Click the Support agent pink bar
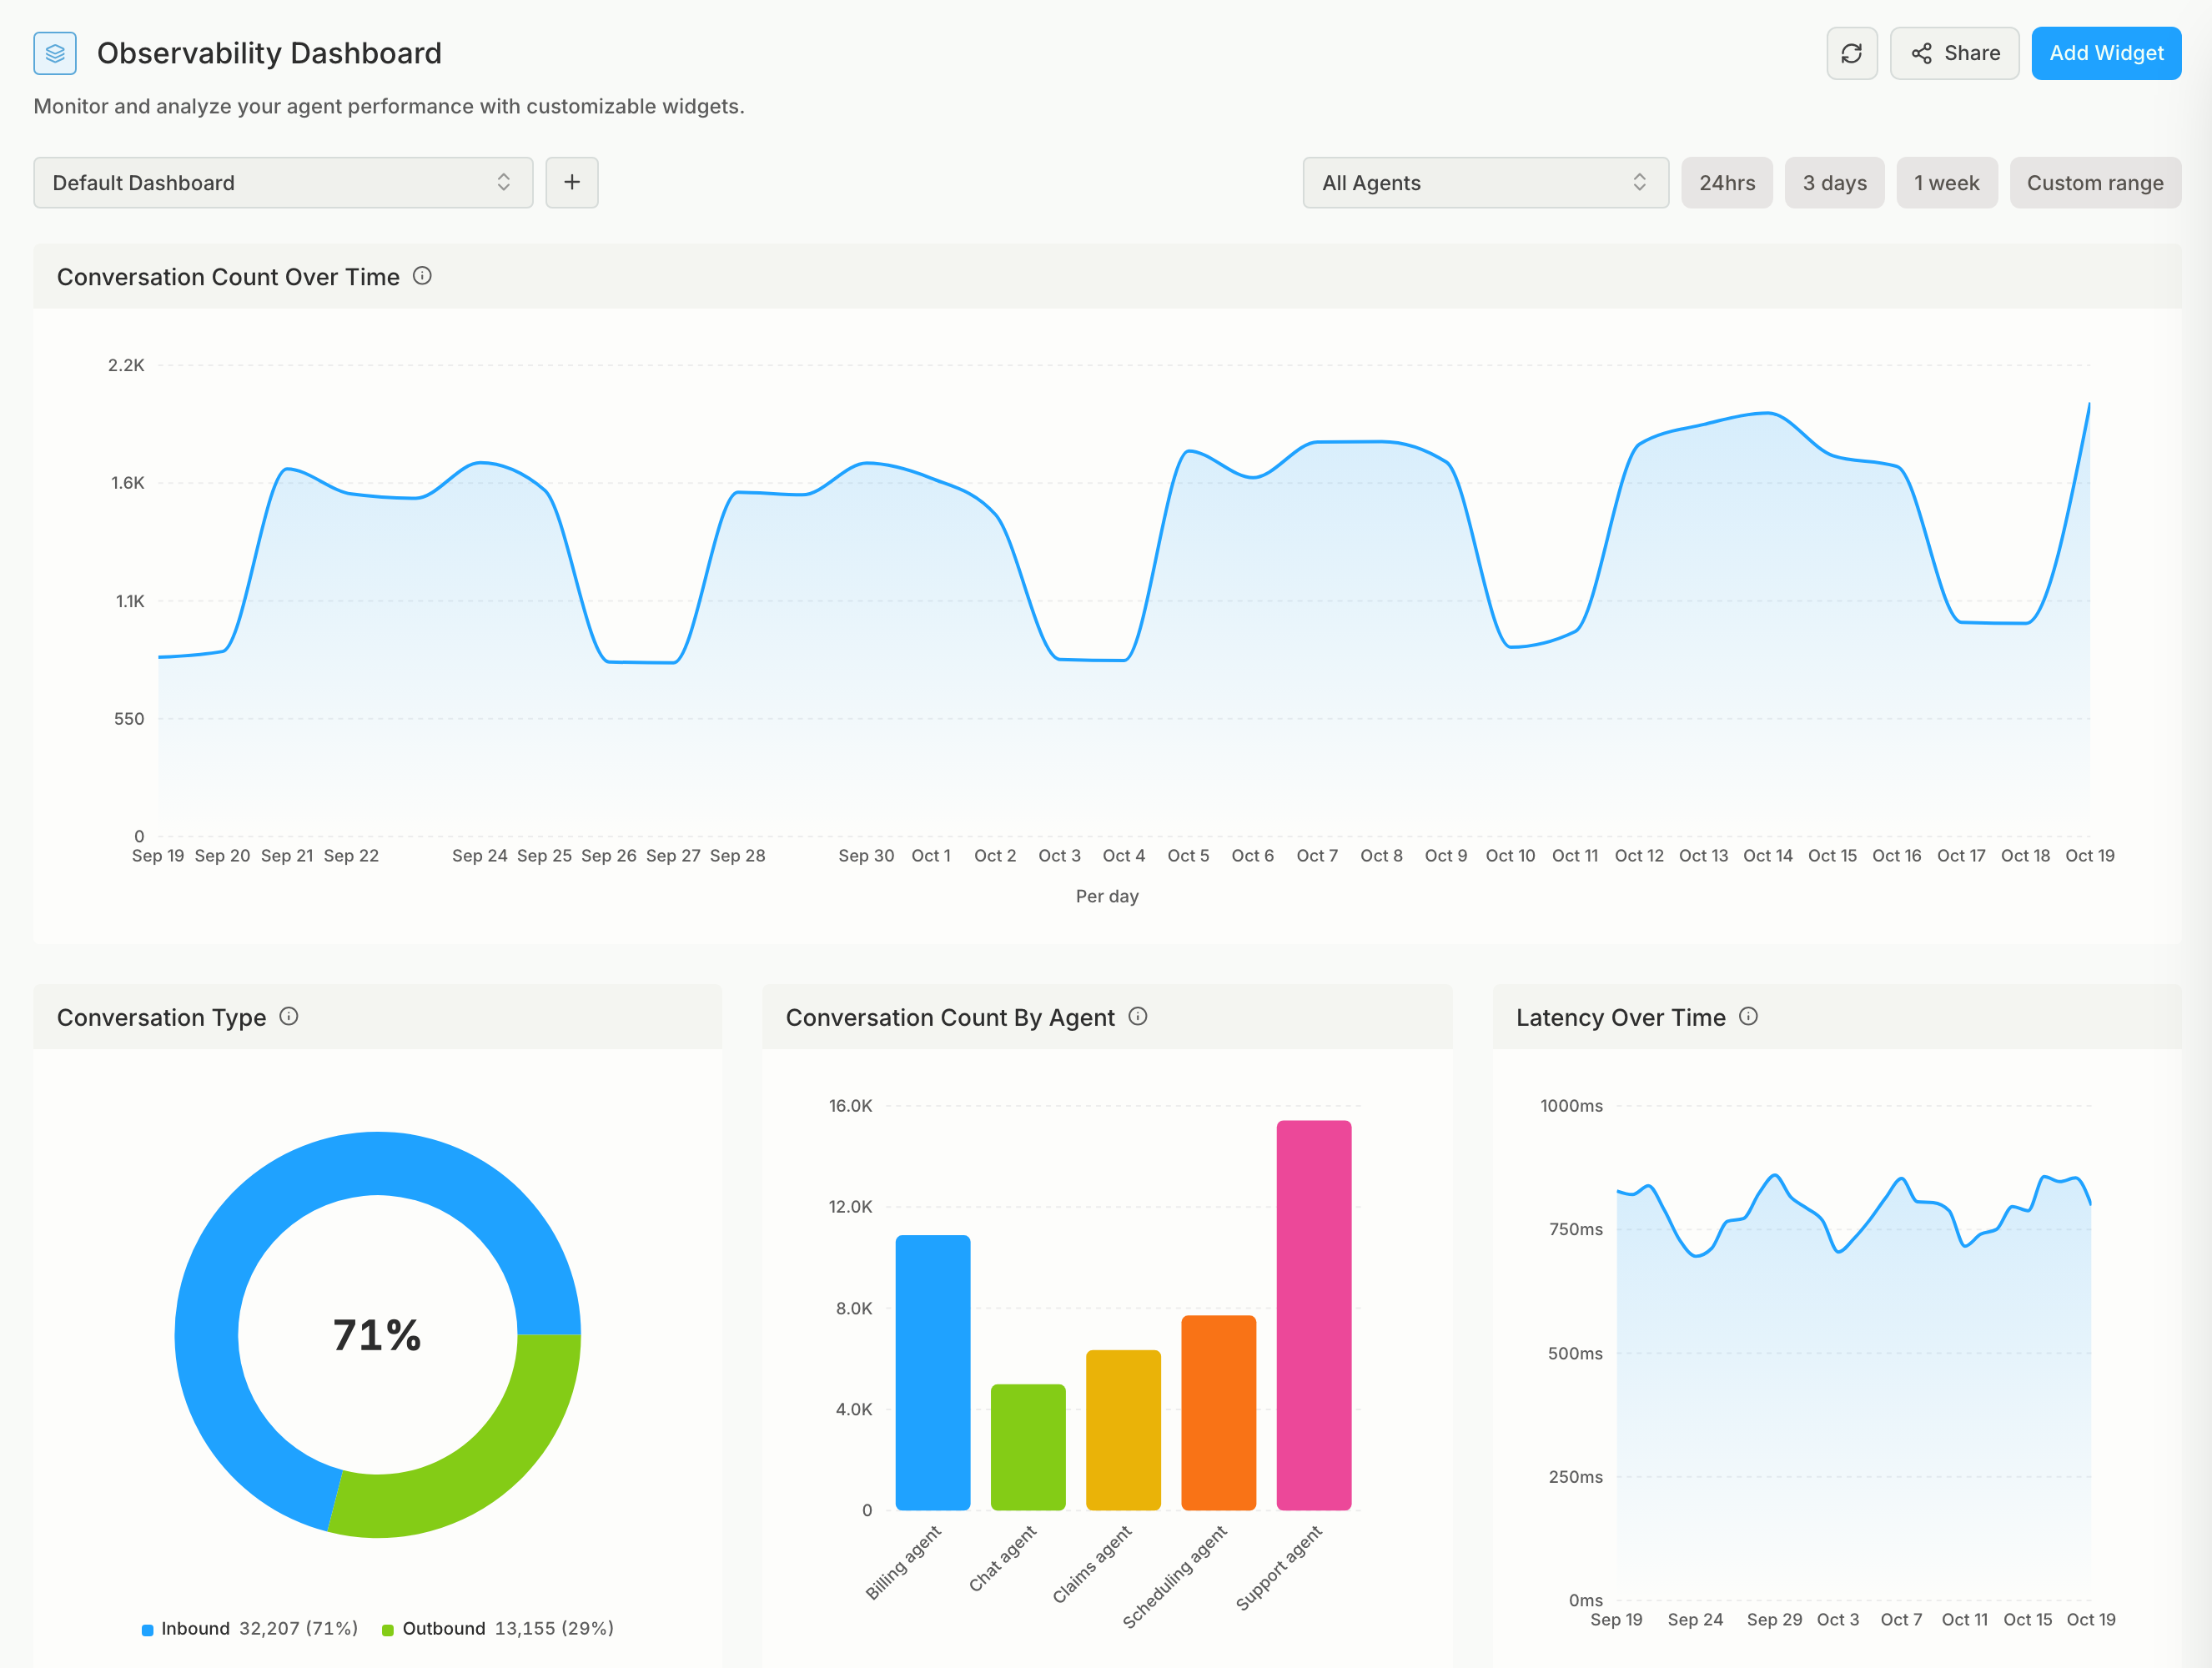This screenshot has width=2212, height=1668. pos(1314,1315)
